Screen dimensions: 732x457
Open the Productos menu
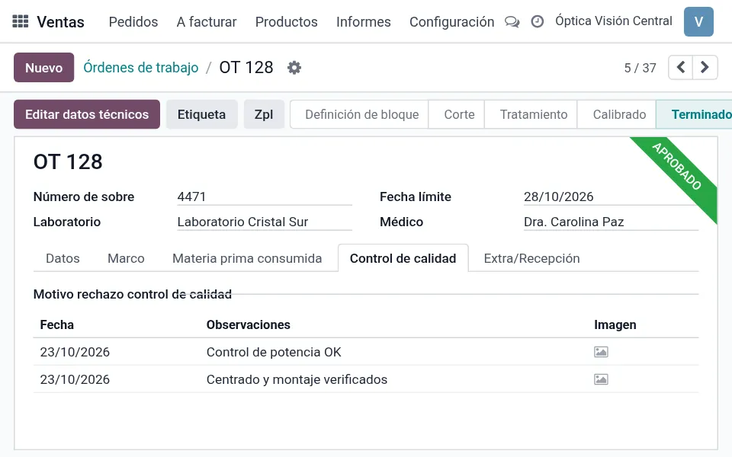287,22
